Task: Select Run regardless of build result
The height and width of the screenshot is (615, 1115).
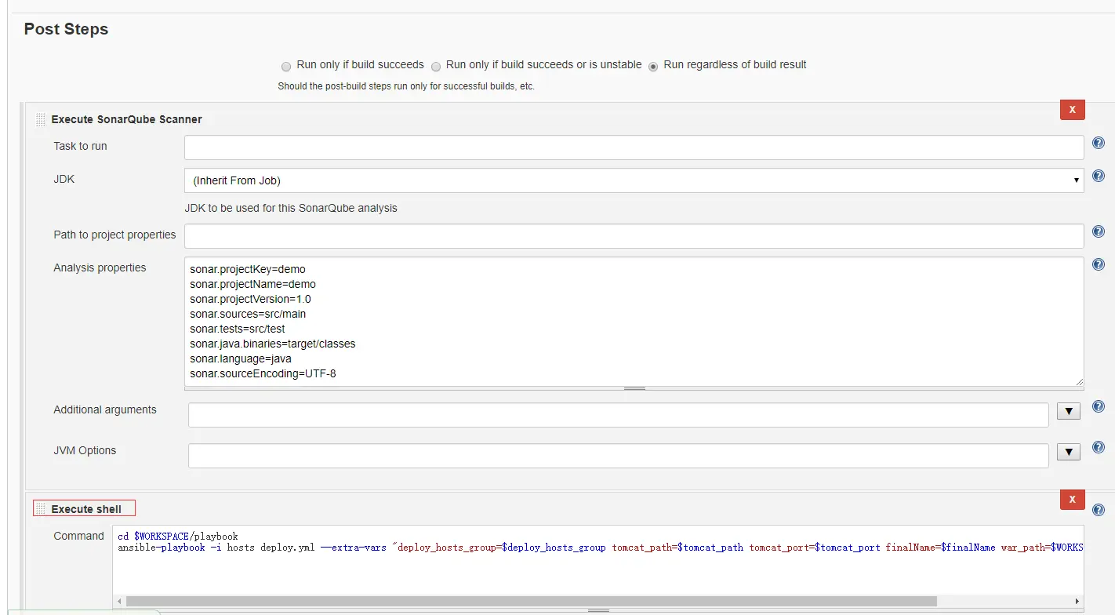Action: pyautogui.click(x=653, y=66)
